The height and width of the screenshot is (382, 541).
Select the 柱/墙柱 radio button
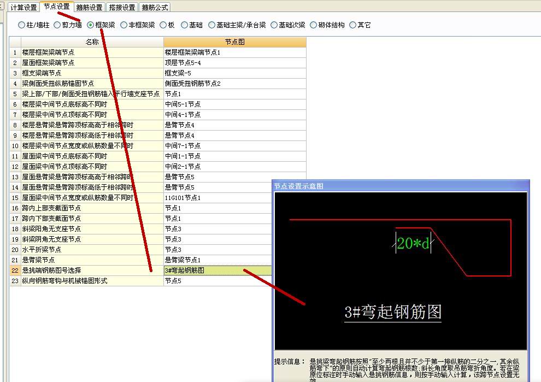click(x=22, y=25)
